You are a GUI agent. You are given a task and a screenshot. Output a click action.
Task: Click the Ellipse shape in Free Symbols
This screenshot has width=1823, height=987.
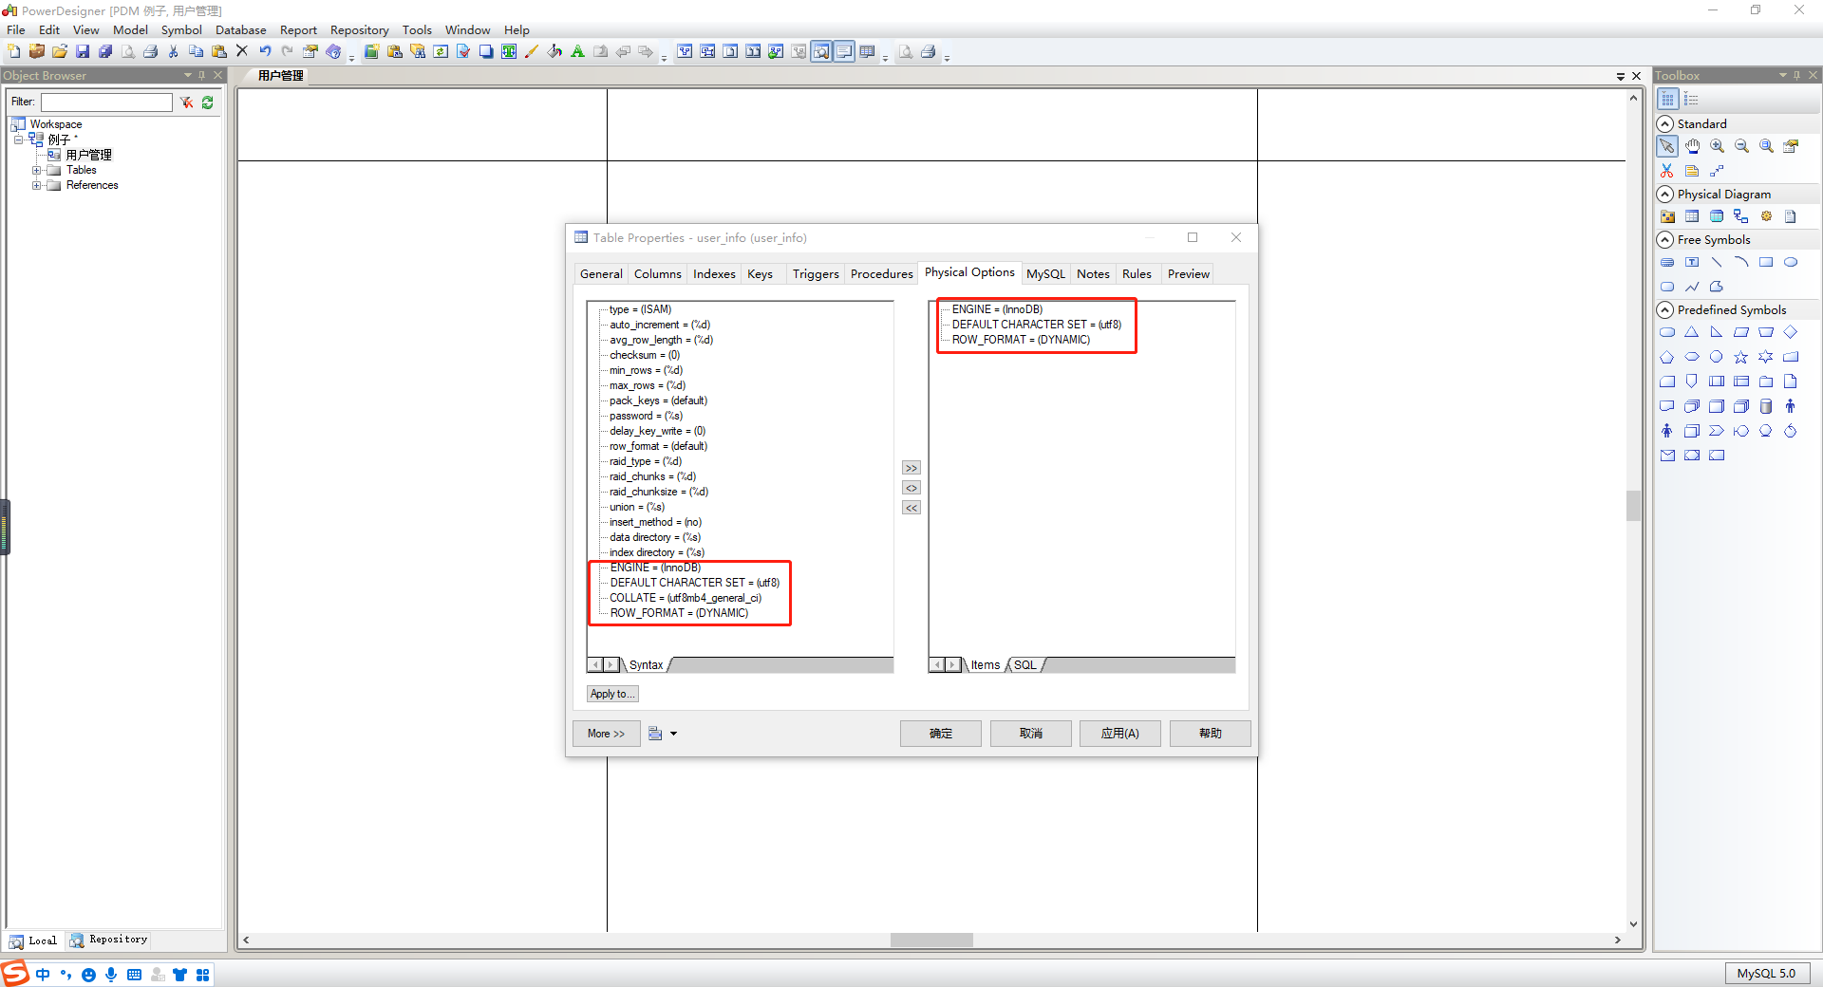1791,263
